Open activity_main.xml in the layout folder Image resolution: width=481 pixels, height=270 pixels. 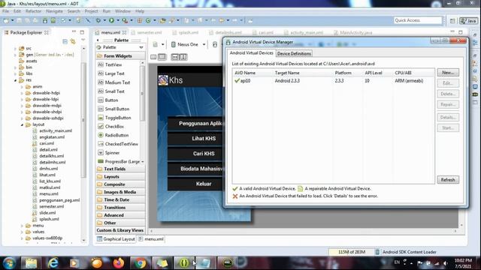point(55,130)
